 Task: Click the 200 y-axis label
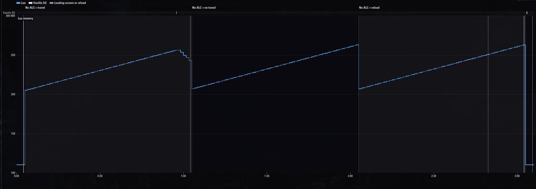point(13,94)
